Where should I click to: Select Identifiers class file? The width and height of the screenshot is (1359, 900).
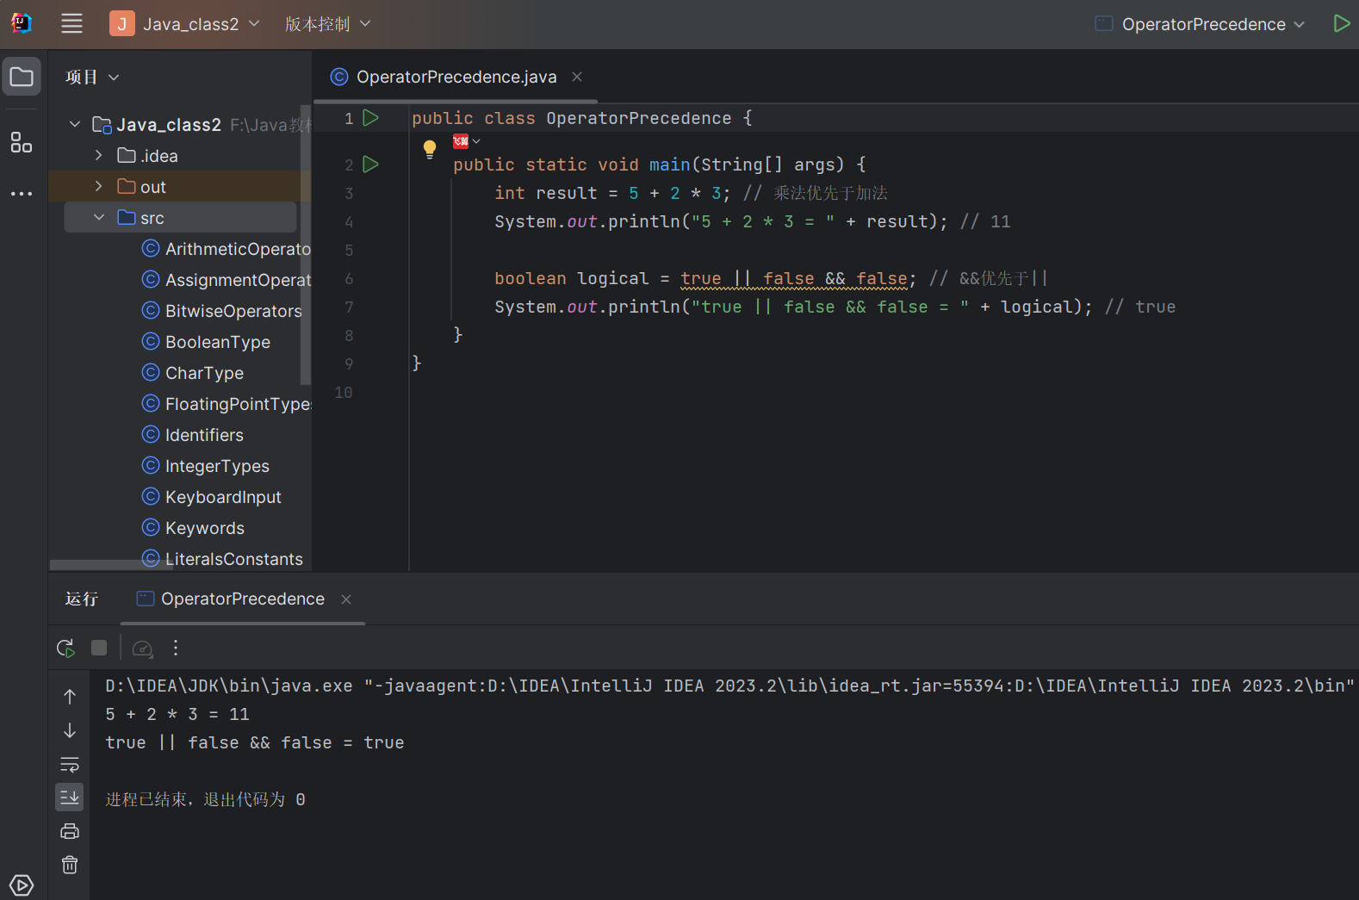click(x=193, y=435)
